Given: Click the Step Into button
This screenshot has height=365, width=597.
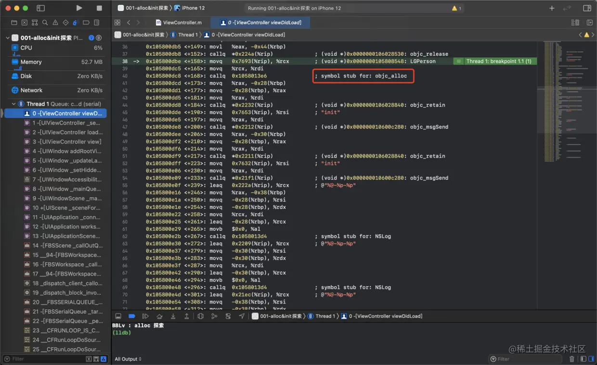Looking at the screenshot, I should pos(173,316).
